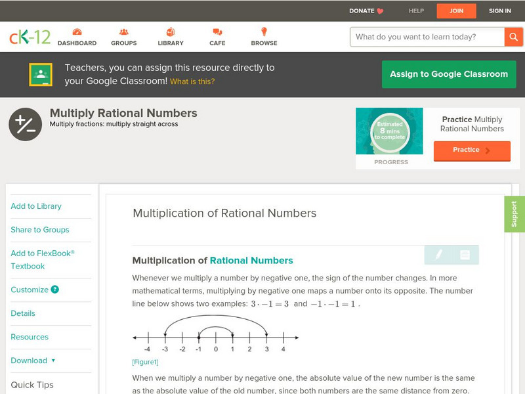Click the circular progress indicator

[389, 131]
